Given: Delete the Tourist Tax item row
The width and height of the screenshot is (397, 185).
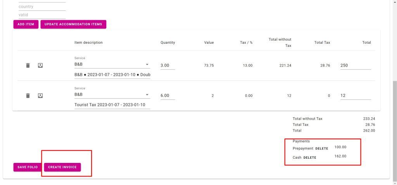Looking at the screenshot, I should coord(28,96).
